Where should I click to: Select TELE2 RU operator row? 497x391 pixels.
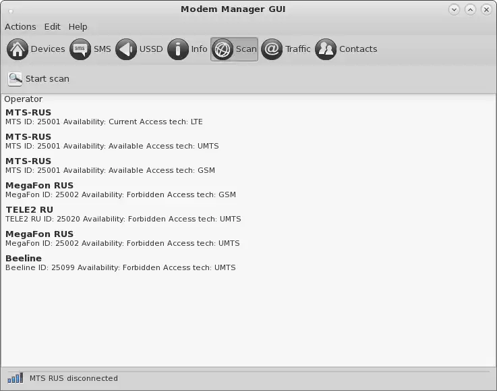pyautogui.click(x=248, y=214)
